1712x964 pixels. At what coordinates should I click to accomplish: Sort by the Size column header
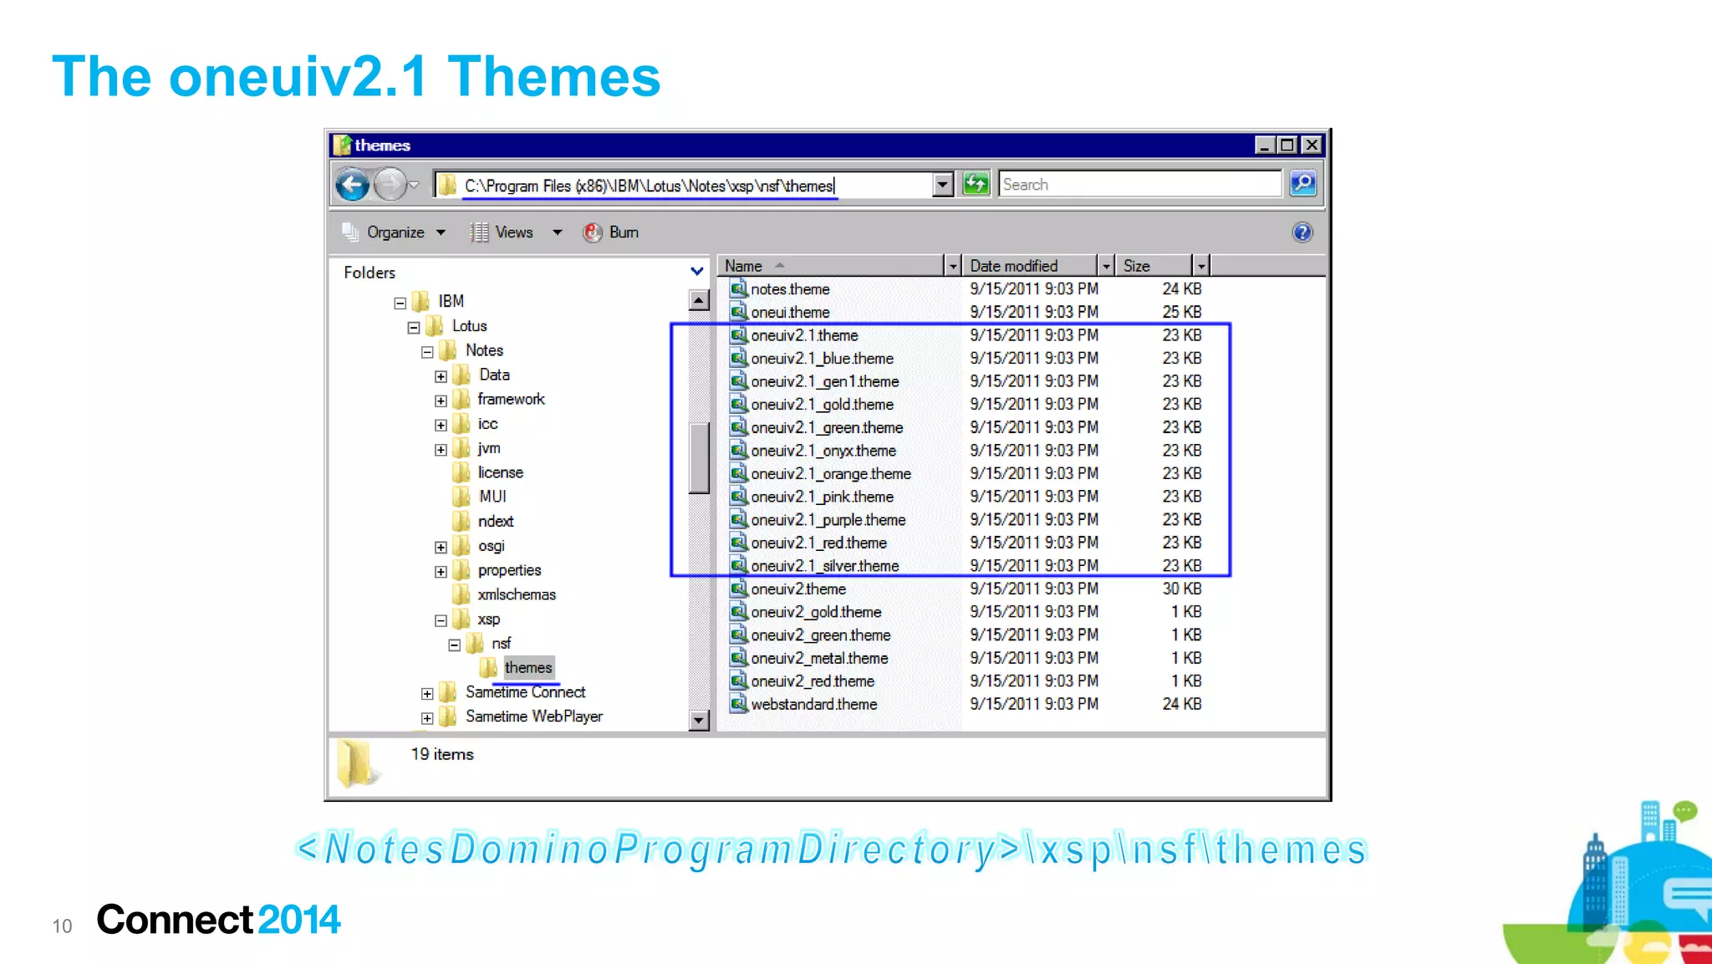(x=1154, y=266)
